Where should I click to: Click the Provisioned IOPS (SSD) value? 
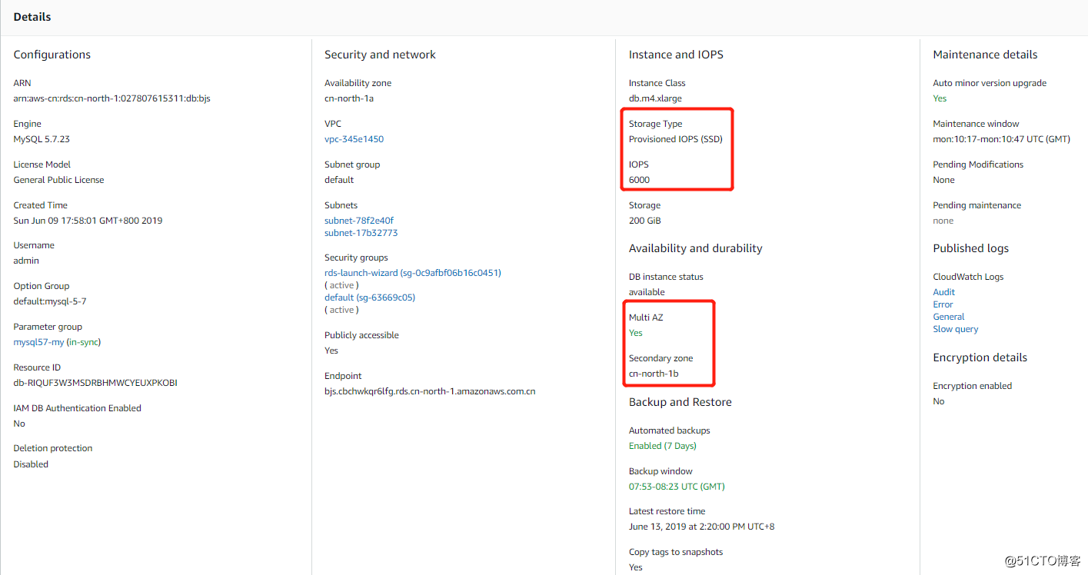coord(676,139)
